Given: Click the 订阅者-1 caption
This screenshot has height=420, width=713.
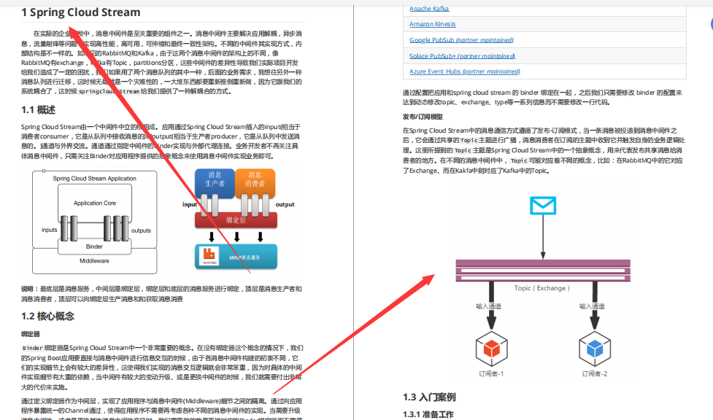Looking at the screenshot, I should (491, 373).
